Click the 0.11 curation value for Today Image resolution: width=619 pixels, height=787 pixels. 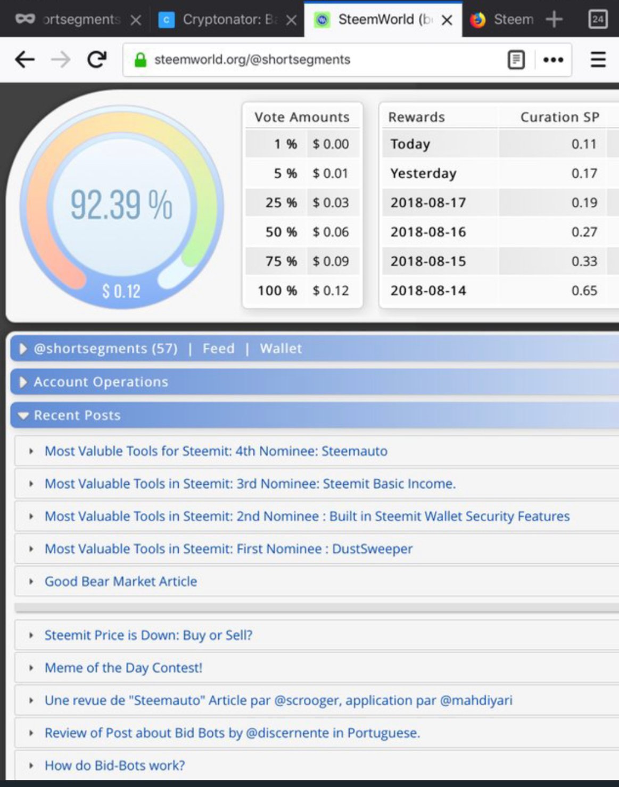[x=584, y=144]
